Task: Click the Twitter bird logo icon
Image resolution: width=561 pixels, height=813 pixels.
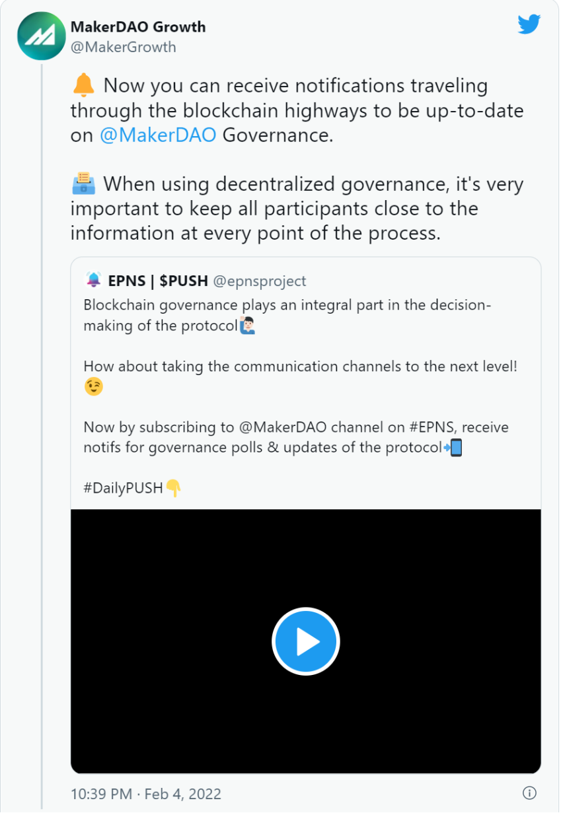Action: tap(529, 24)
